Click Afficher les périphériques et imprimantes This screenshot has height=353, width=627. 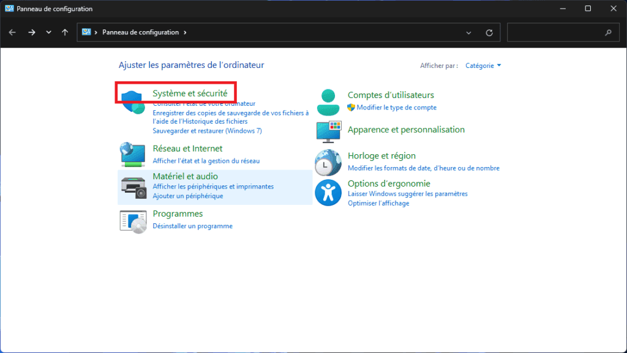[x=213, y=187]
